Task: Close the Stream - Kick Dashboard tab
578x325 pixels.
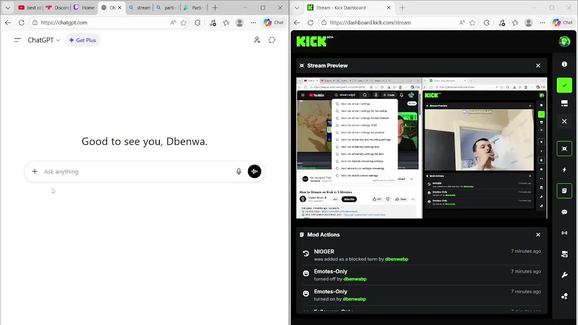Action: [388, 8]
